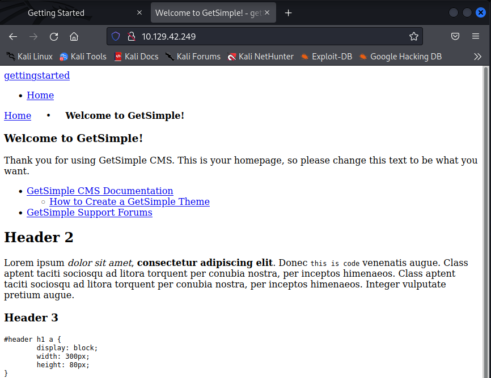Click the Home link in navigation list
Screen dimensions: 491x378
point(40,95)
